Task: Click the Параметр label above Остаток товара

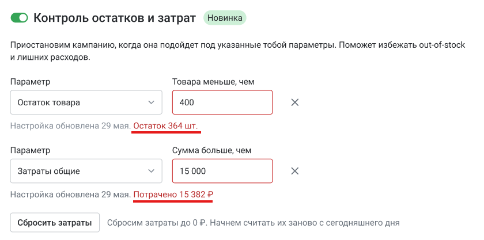Action: pyautogui.click(x=30, y=82)
